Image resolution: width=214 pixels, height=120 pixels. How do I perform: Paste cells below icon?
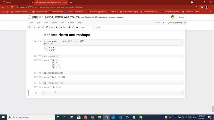[x=47, y=27]
